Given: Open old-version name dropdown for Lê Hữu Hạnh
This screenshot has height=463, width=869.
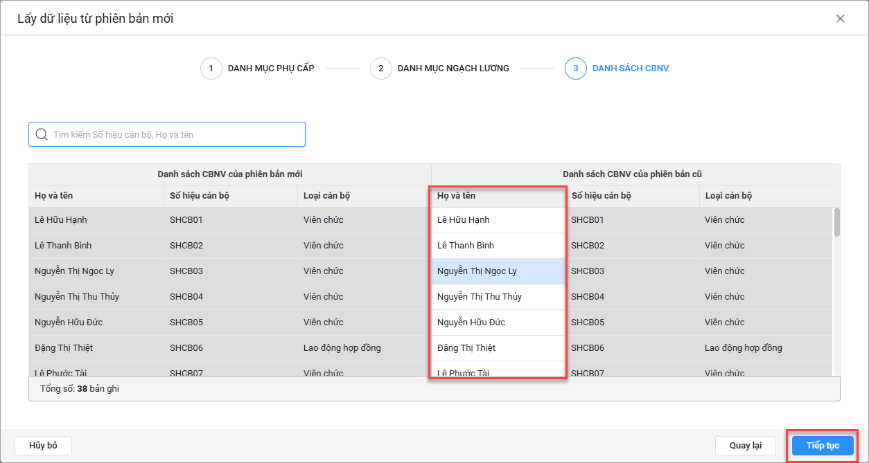Looking at the screenshot, I should tap(498, 220).
